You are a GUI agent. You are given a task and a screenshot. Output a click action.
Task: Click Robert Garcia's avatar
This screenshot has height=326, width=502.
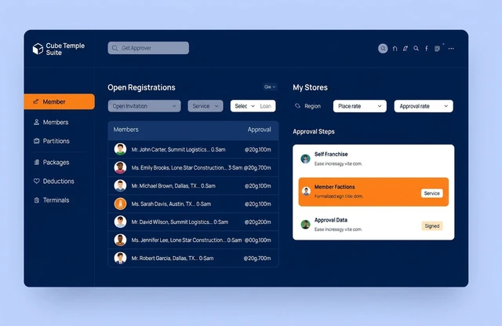point(120,258)
